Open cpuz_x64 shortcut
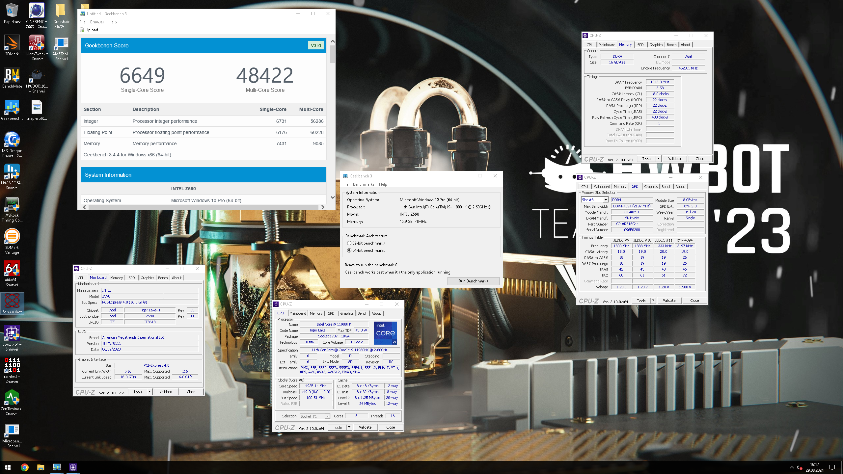This screenshot has height=474, width=843. [x=12, y=338]
